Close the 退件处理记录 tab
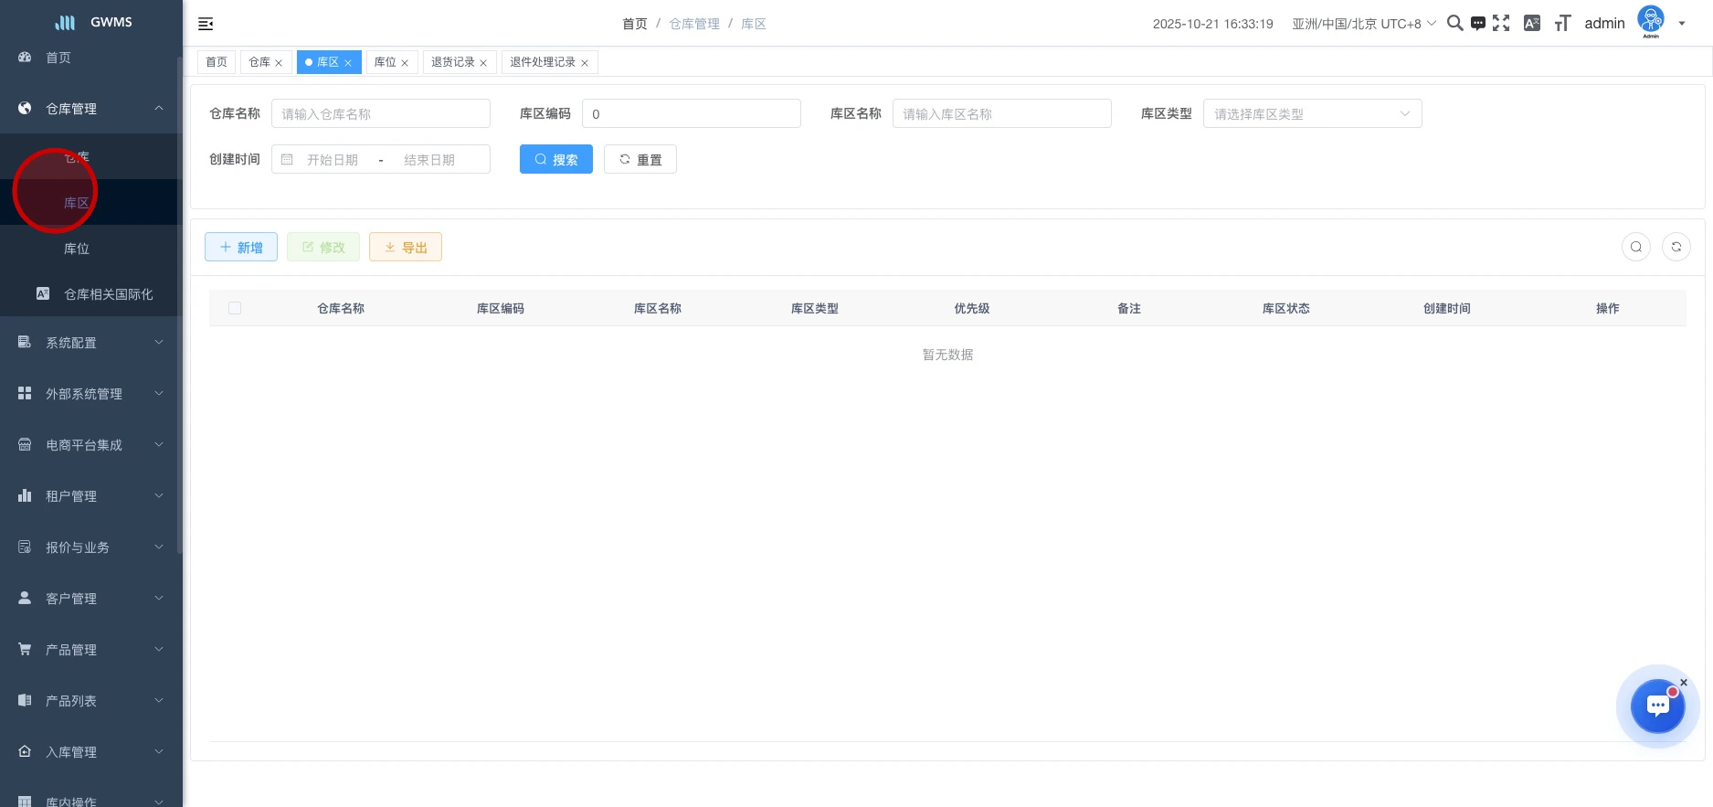Viewport: 1713px width, 807px height. 585,63
